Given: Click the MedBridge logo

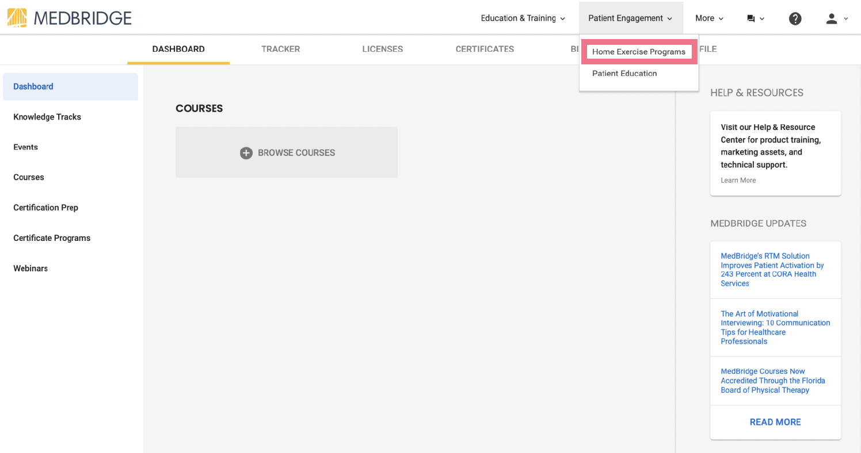Looking at the screenshot, I should click(70, 18).
